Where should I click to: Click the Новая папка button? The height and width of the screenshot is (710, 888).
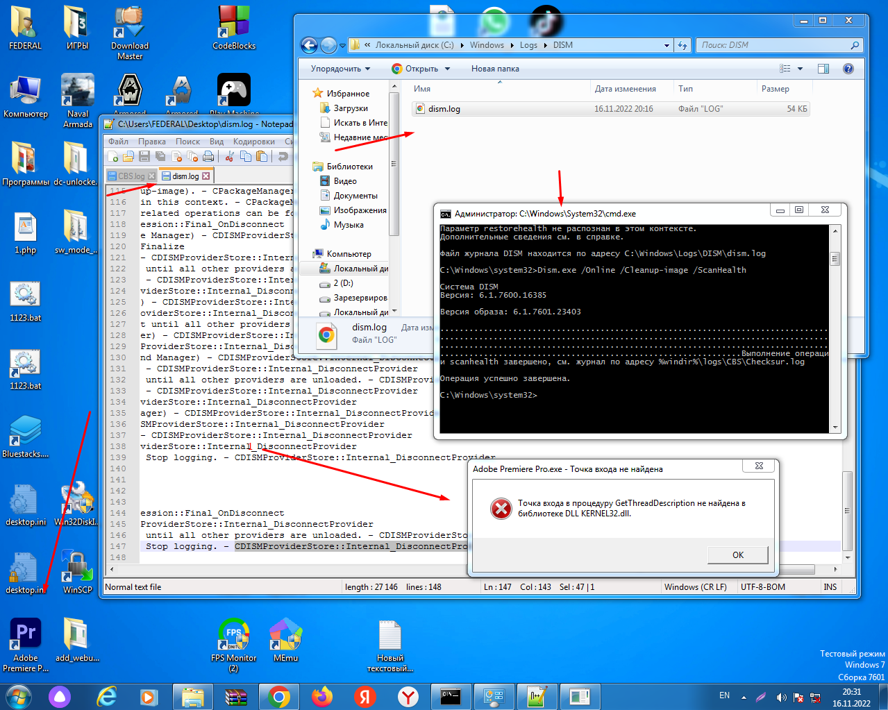coord(495,69)
